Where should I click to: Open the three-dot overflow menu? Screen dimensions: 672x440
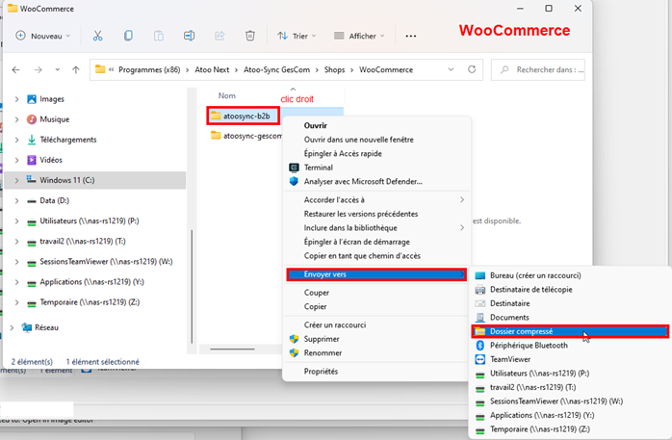coord(410,36)
